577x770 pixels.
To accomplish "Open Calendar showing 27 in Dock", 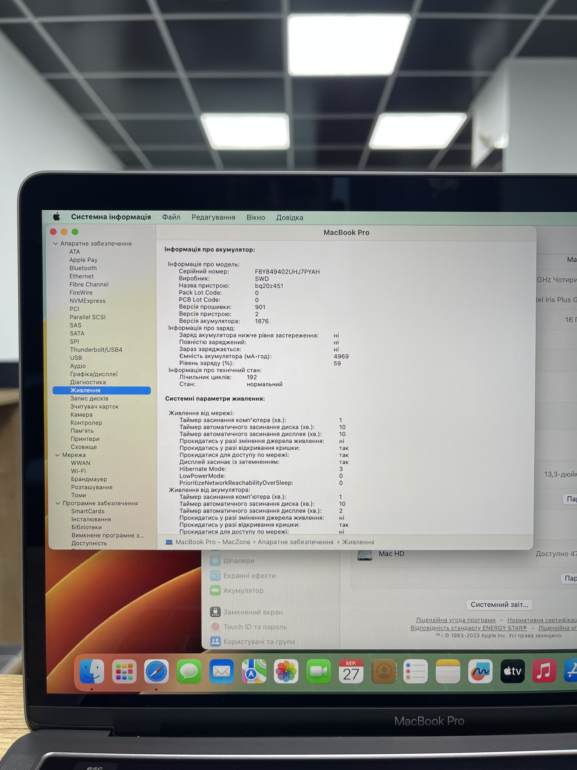I will coord(351,671).
